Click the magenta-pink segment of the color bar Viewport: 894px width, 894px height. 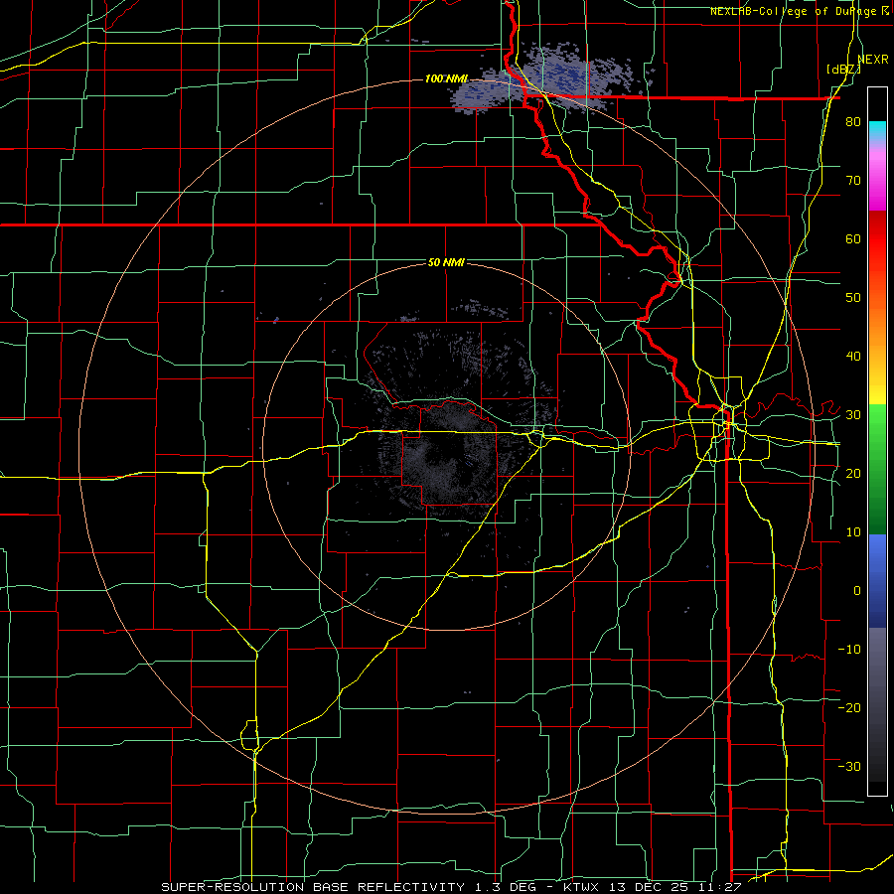click(877, 177)
